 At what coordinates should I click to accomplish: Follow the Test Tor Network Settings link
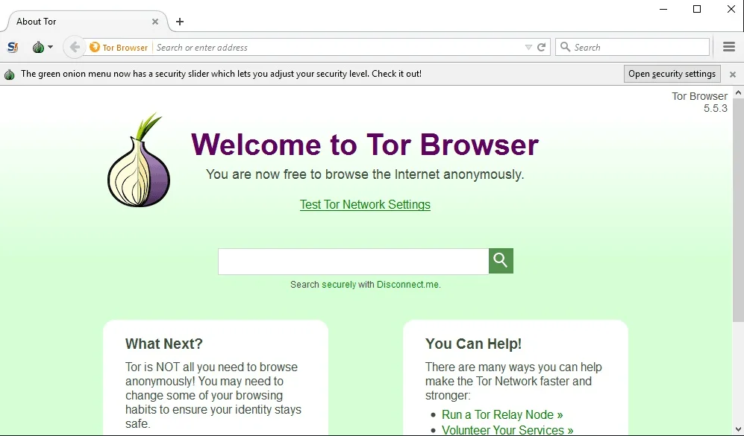365,204
